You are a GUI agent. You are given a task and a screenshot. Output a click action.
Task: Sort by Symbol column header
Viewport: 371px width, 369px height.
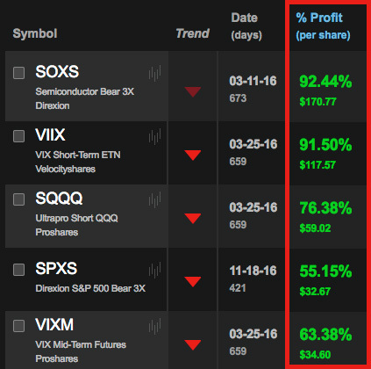tap(35, 33)
